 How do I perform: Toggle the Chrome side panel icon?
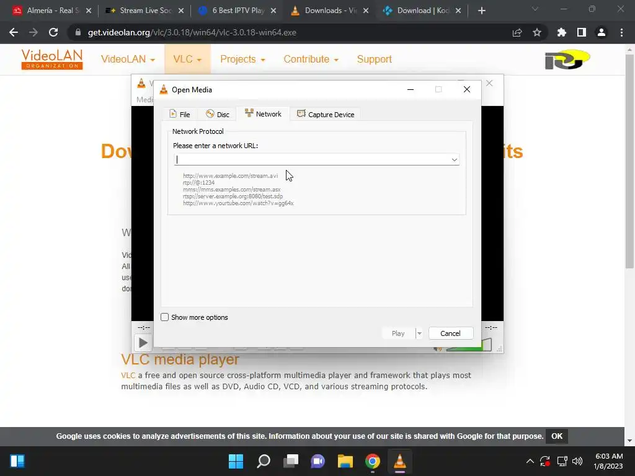(582, 32)
